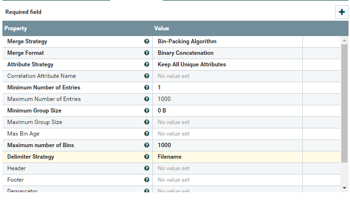Set value for Footer property
The width and height of the screenshot is (350, 200).
click(x=227, y=180)
